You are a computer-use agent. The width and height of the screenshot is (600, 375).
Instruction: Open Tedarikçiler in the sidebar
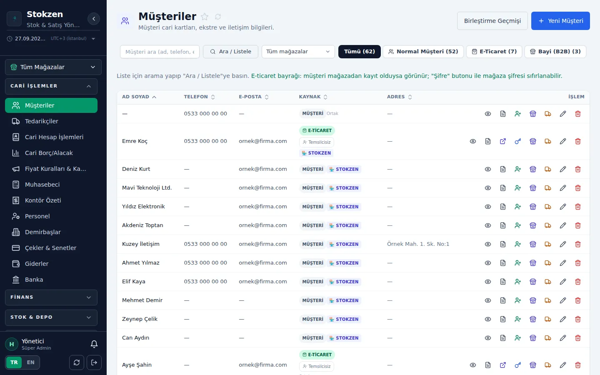tap(51, 121)
